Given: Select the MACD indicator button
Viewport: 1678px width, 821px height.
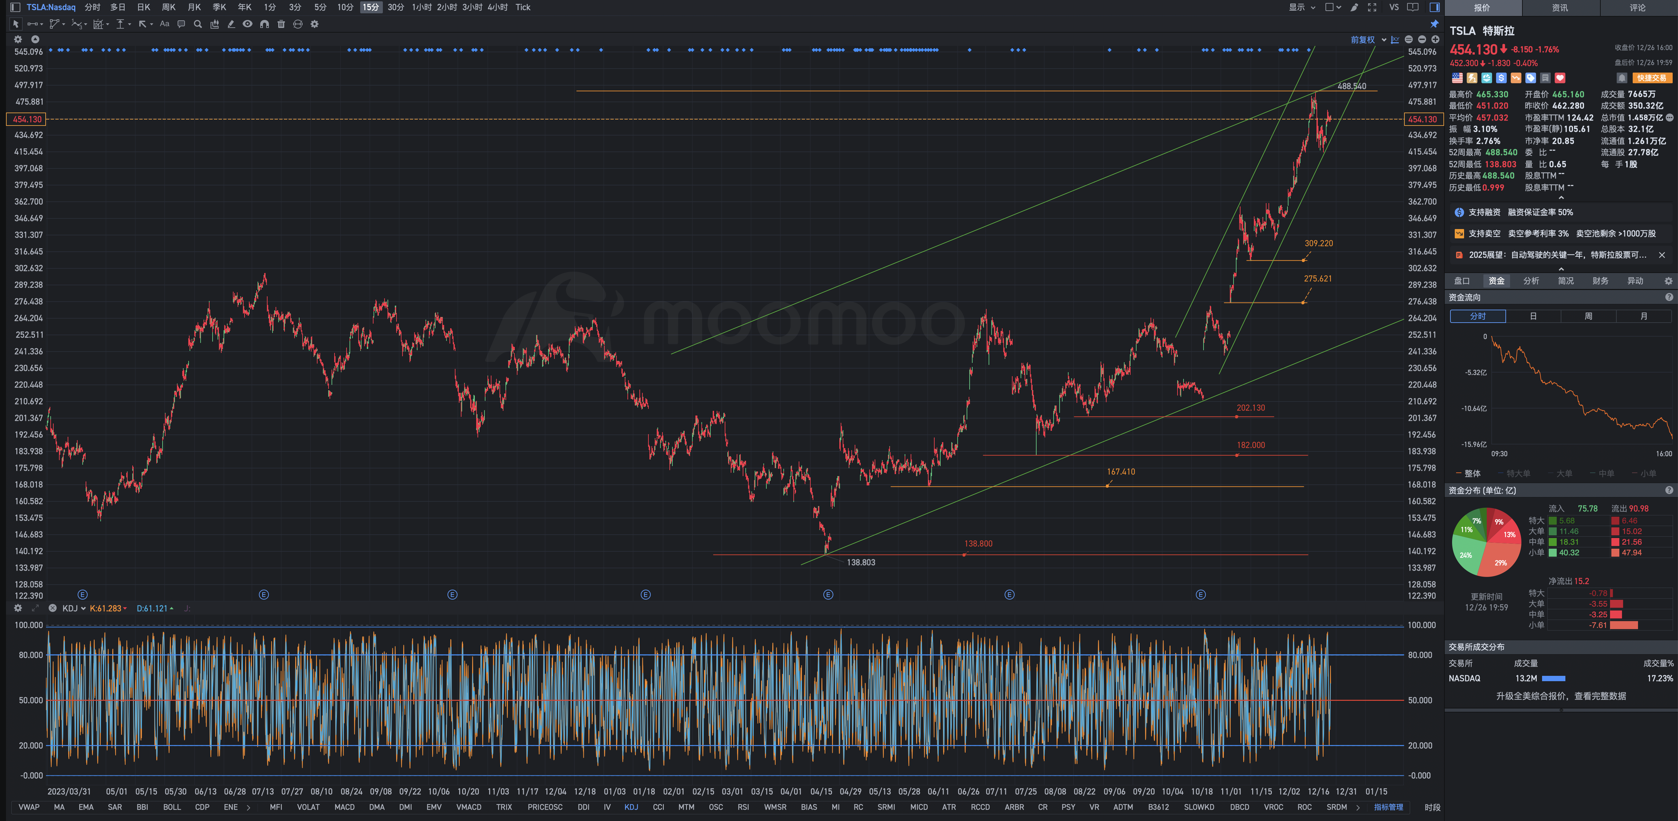Looking at the screenshot, I should tap(345, 807).
